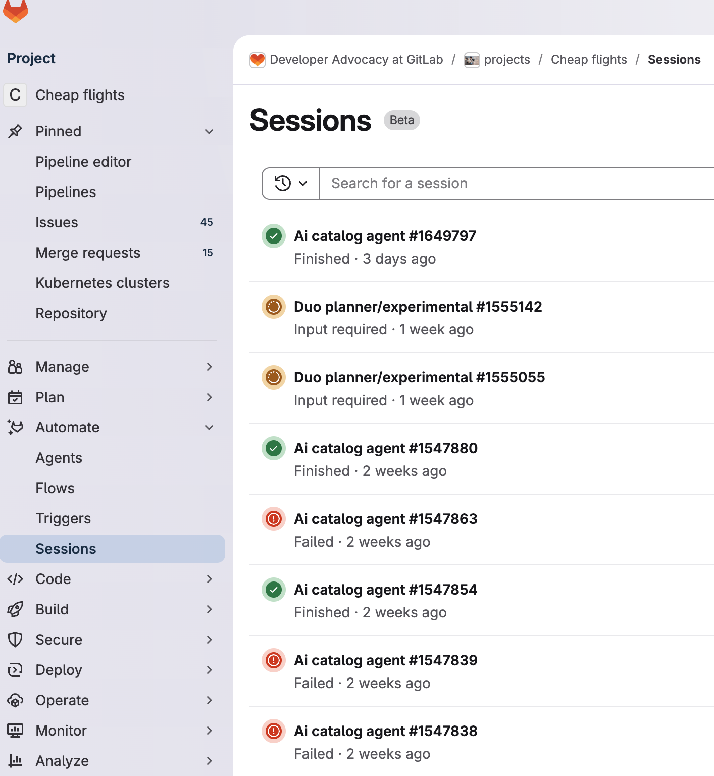Screen dimensions: 714x776
Task: Open Merge requests from pinned items
Action: [88, 253]
